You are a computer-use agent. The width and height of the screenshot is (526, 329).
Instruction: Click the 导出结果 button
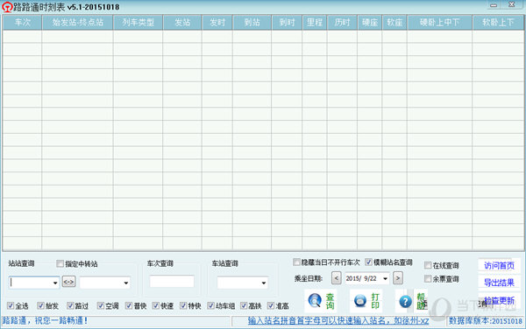(499, 283)
